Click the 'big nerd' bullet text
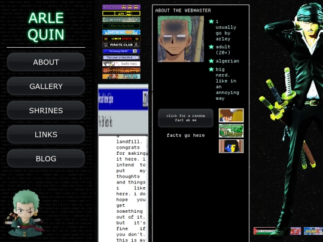Viewport: 323px width, 242px height. pyautogui.click(x=227, y=84)
